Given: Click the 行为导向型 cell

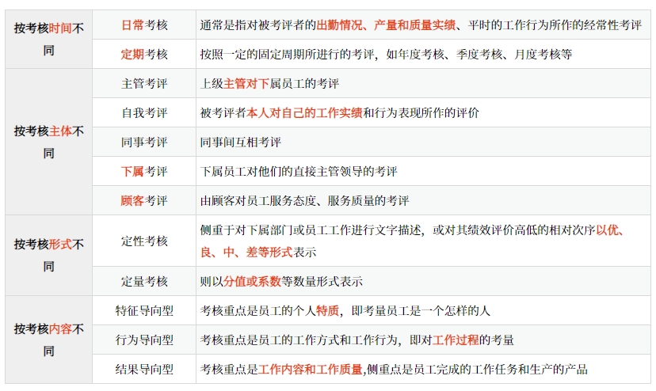Looking at the screenshot, I should click(x=144, y=340).
